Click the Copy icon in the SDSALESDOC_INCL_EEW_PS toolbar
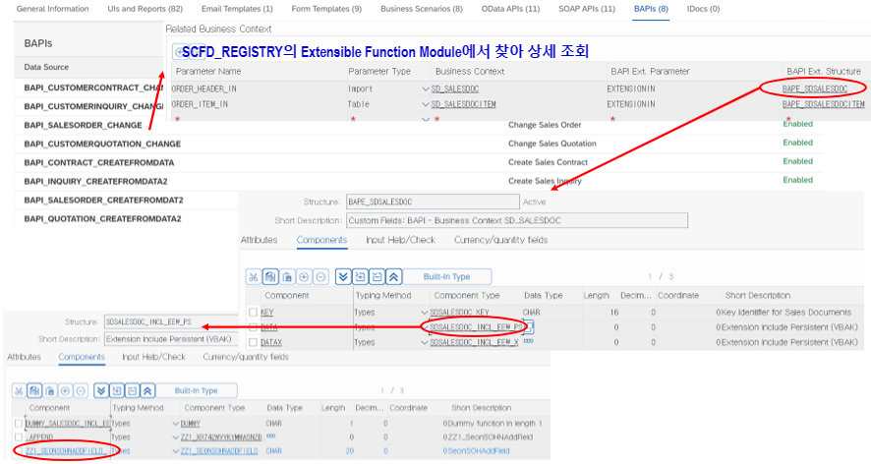871x464 pixels. click(34, 391)
